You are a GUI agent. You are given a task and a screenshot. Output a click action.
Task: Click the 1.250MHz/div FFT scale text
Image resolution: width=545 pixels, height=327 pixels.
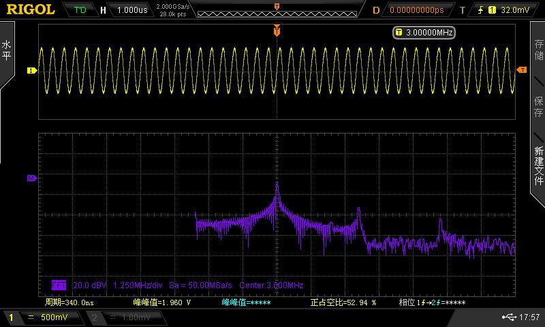coord(138,285)
